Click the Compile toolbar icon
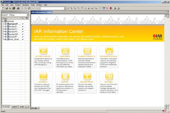 click(100, 8)
